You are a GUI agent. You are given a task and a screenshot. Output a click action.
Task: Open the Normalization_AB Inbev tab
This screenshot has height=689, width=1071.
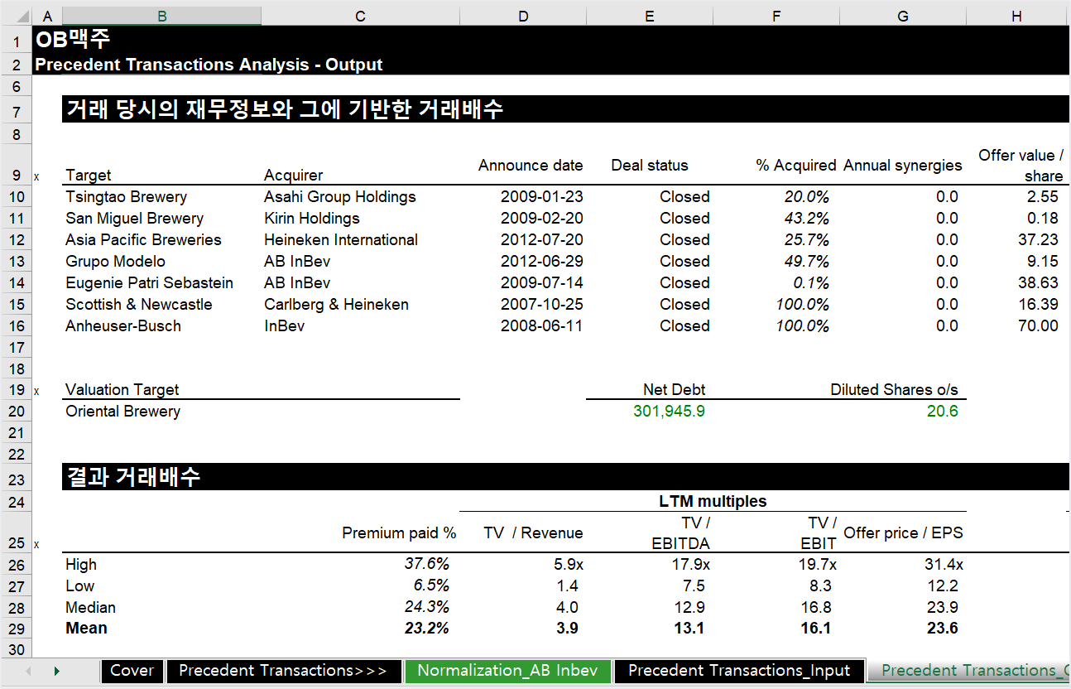tap(507, 671)
